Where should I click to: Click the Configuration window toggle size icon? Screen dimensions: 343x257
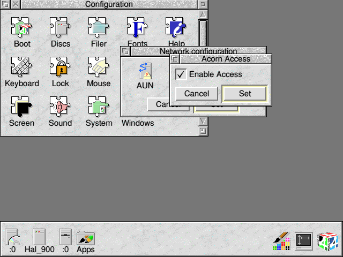(203, 4)
